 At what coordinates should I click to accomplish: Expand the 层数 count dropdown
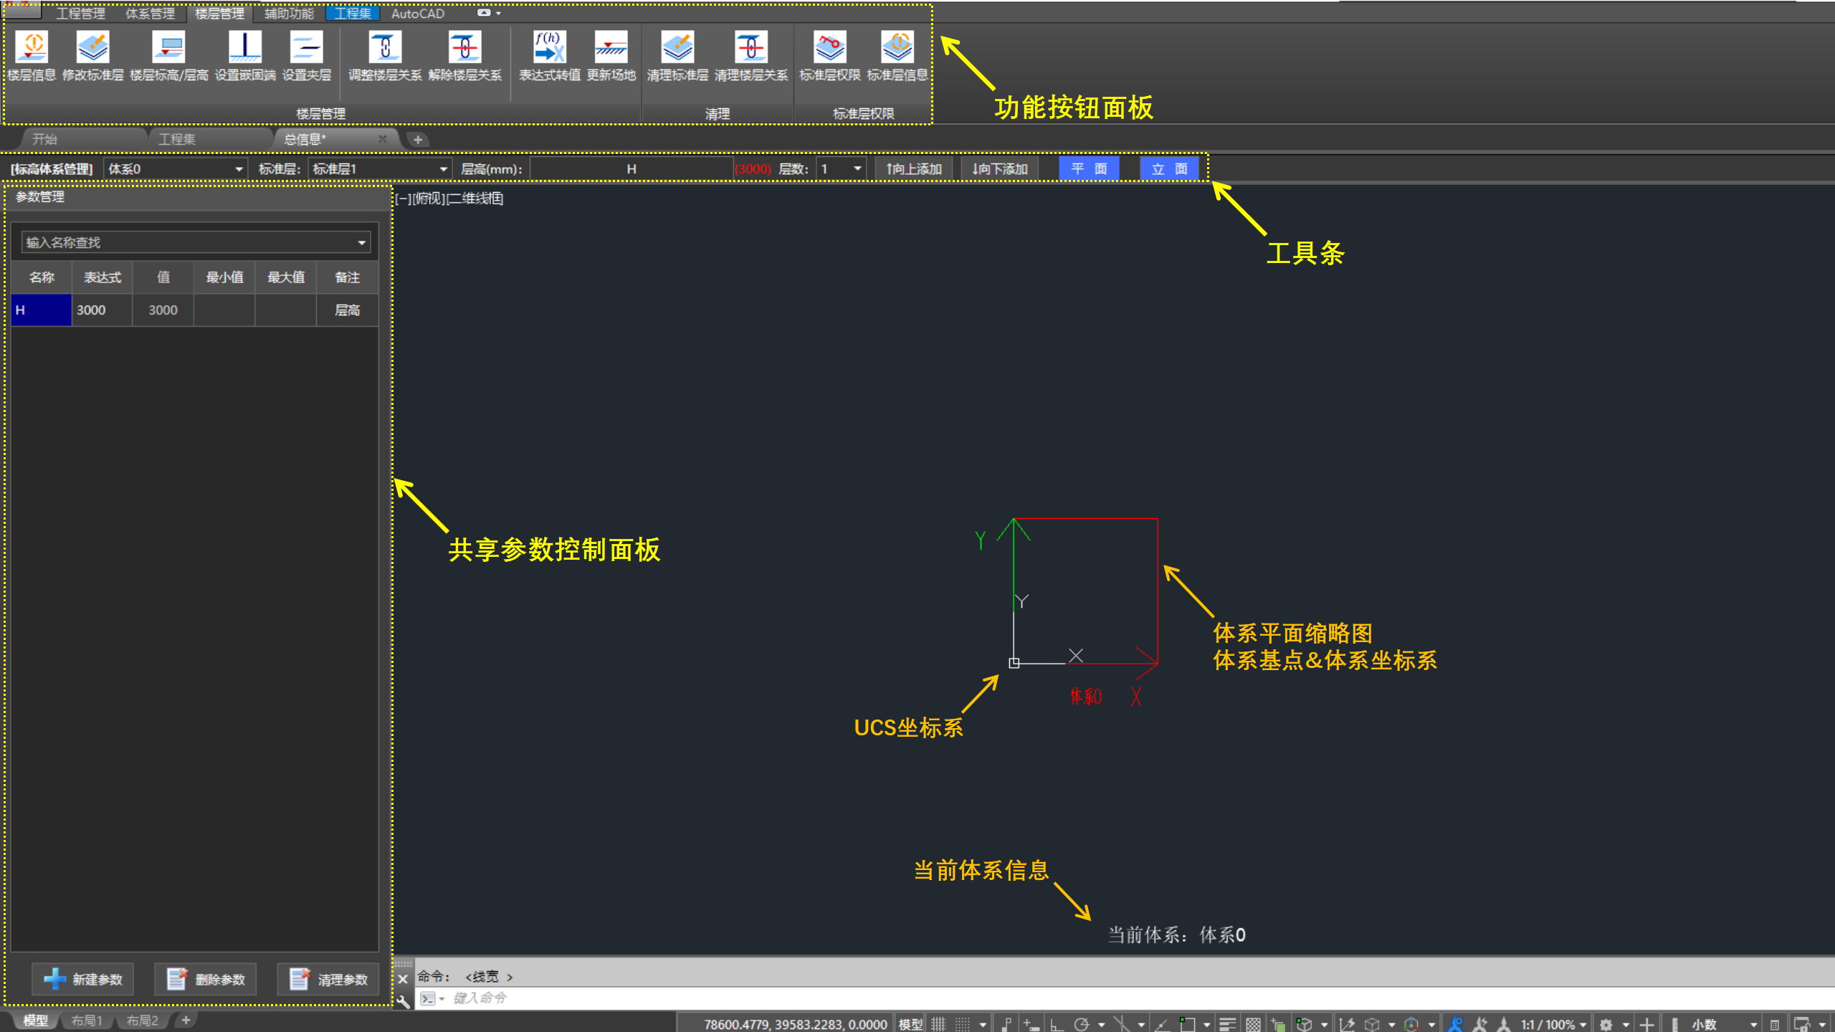click(857, 169)
